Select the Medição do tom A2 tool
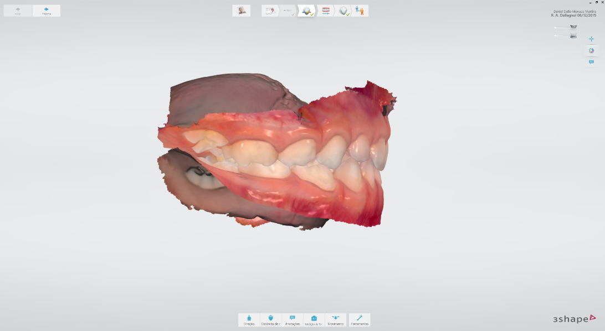The width and height of the screenshot is (605, 331). pos(314,320)
